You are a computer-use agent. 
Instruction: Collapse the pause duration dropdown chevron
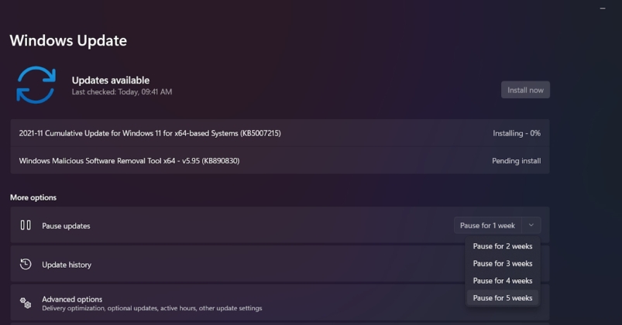click(x=531, y=225)
